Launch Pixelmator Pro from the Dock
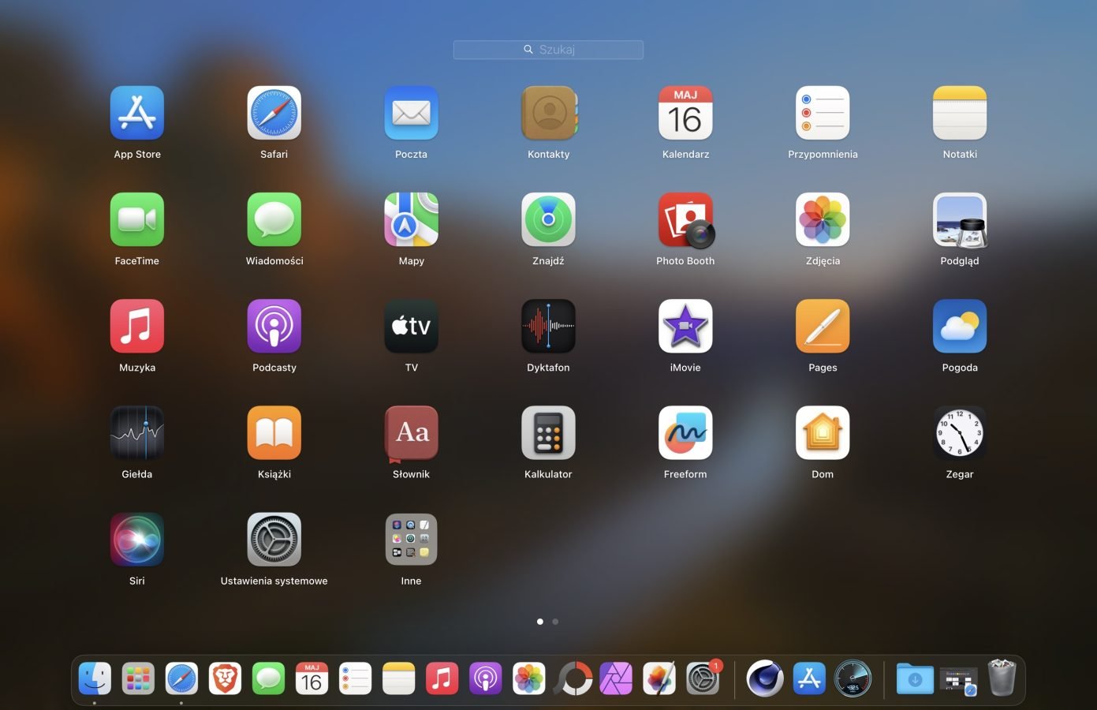This screenshot has width=1097, height=710. click(659, 678)
